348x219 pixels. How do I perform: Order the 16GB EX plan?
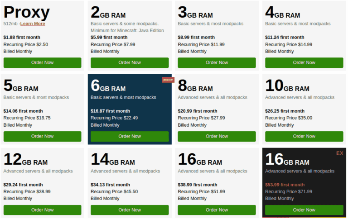304,210
